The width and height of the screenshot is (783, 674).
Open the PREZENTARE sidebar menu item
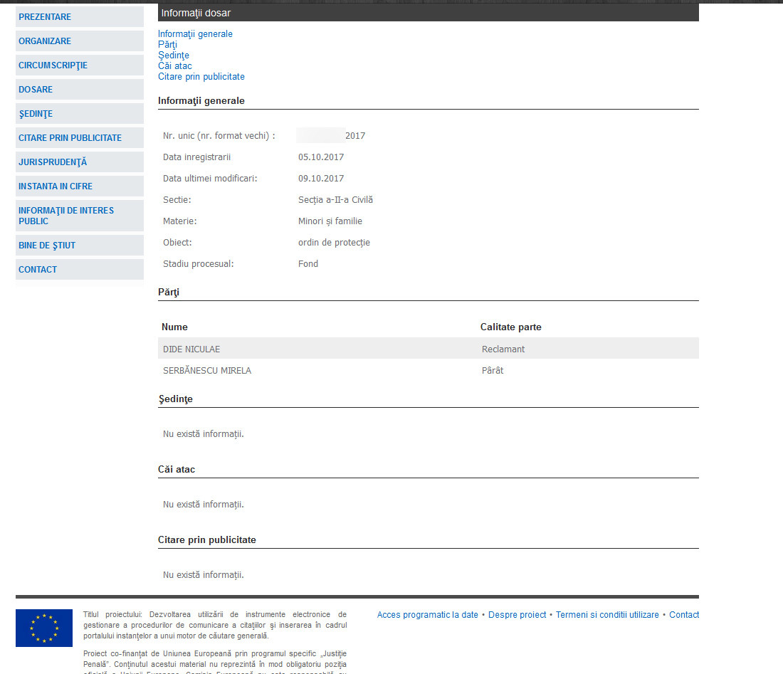coord(45,17)
